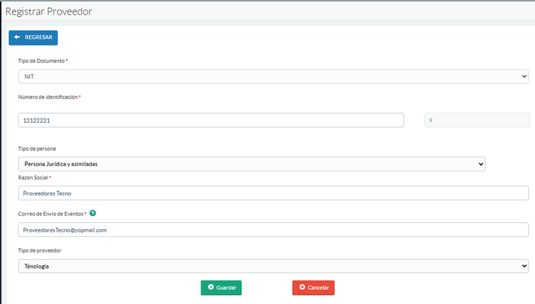
Task: Click the checkmark icon on Guardar button
Action: coord(211,287)
